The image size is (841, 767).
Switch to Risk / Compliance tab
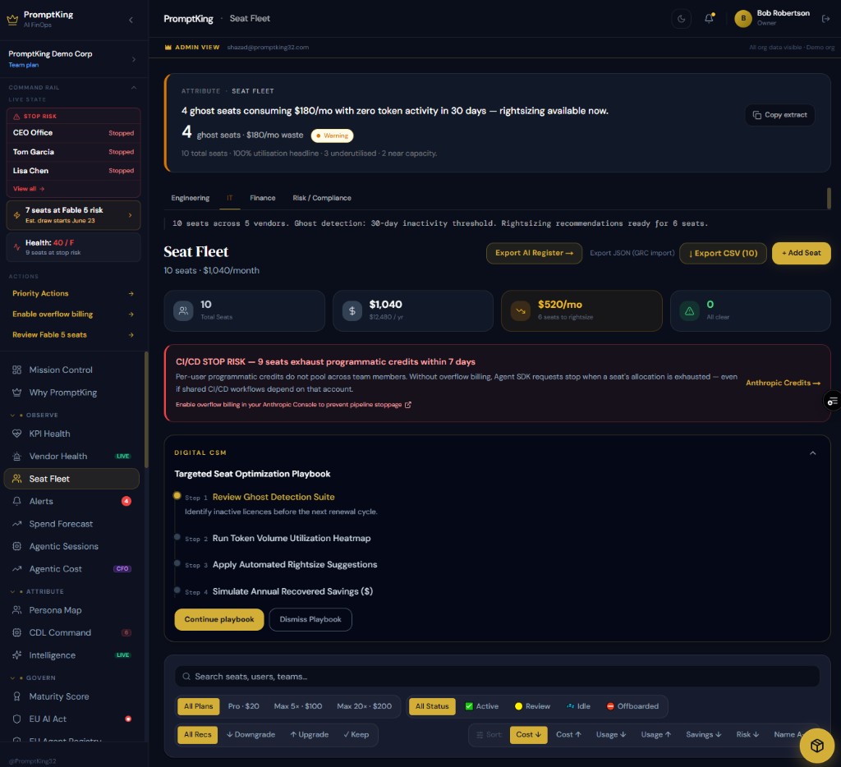322,197
